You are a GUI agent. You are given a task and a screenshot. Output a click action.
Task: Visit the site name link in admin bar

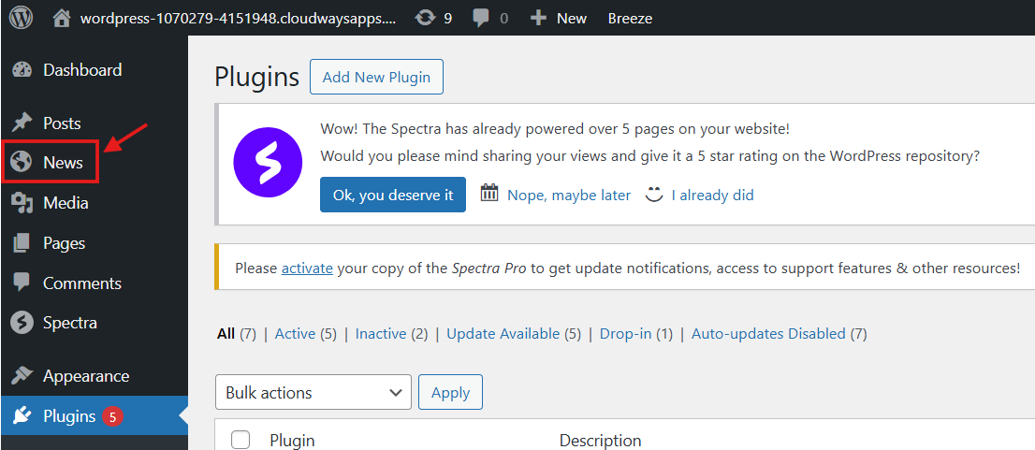click(x=239, y=19)
